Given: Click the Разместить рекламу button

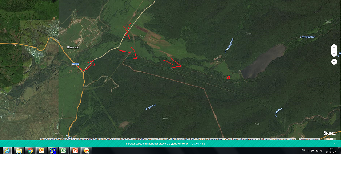Looking at the screenshot, I should point(309,139).
